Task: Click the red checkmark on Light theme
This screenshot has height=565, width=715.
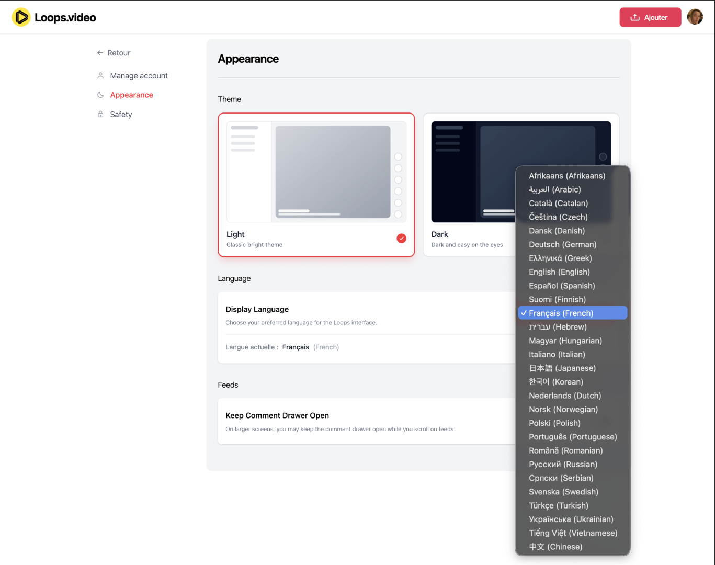Action: tap(401, 239)
